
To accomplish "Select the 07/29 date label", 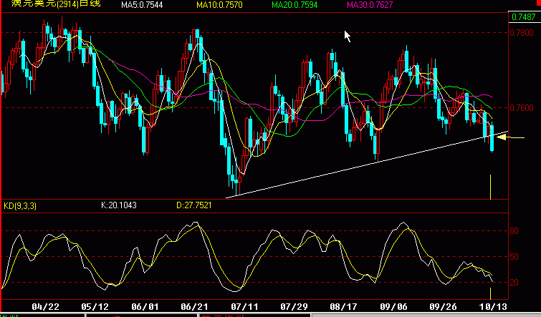I will pos(294,307).
